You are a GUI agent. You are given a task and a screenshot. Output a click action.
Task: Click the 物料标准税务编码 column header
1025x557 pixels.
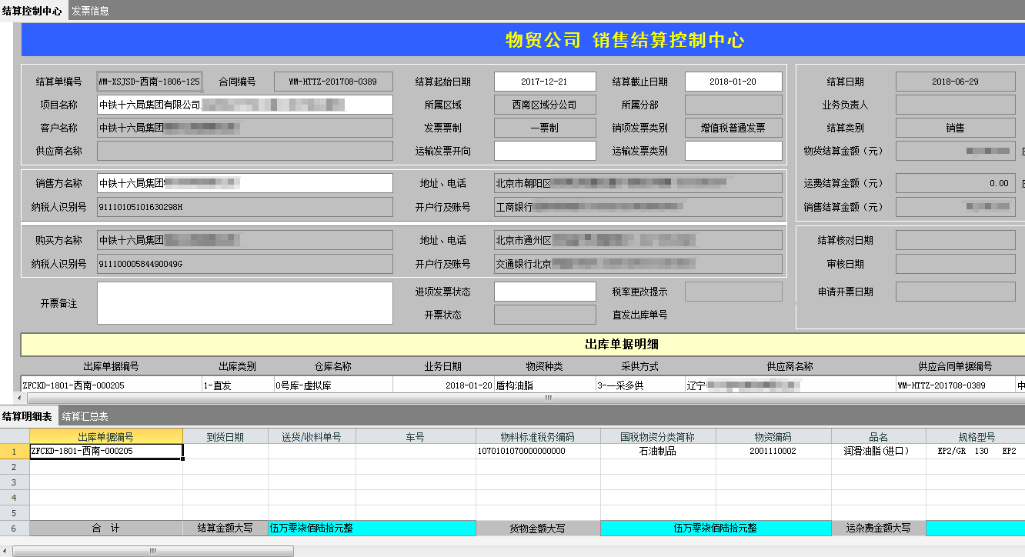point(539,437)
